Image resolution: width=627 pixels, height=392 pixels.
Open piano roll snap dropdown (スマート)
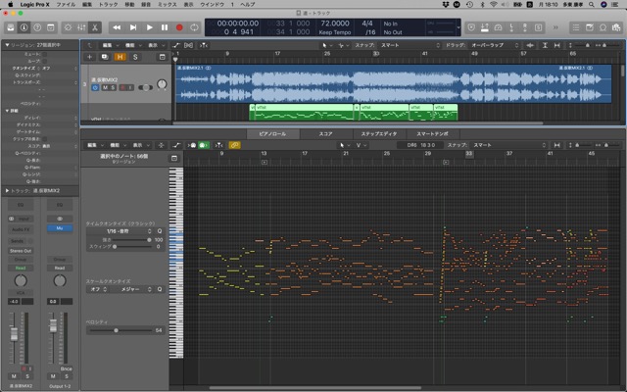point(508,145)
